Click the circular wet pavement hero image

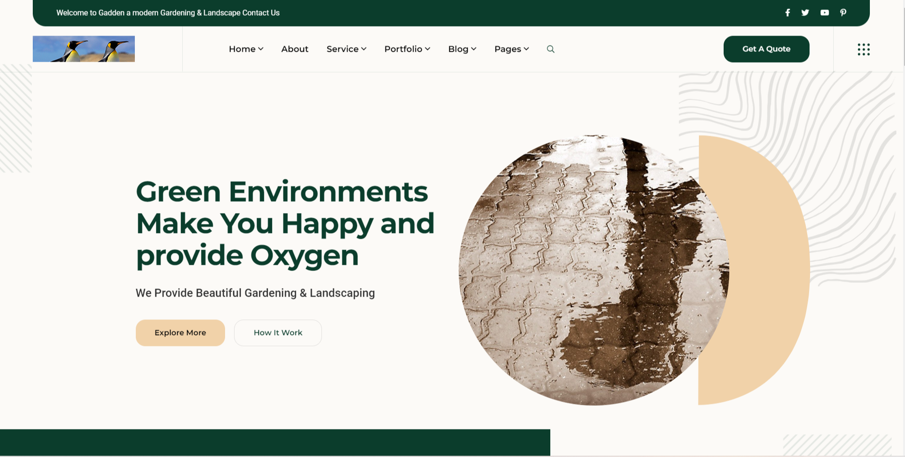(x=594, y=270)
